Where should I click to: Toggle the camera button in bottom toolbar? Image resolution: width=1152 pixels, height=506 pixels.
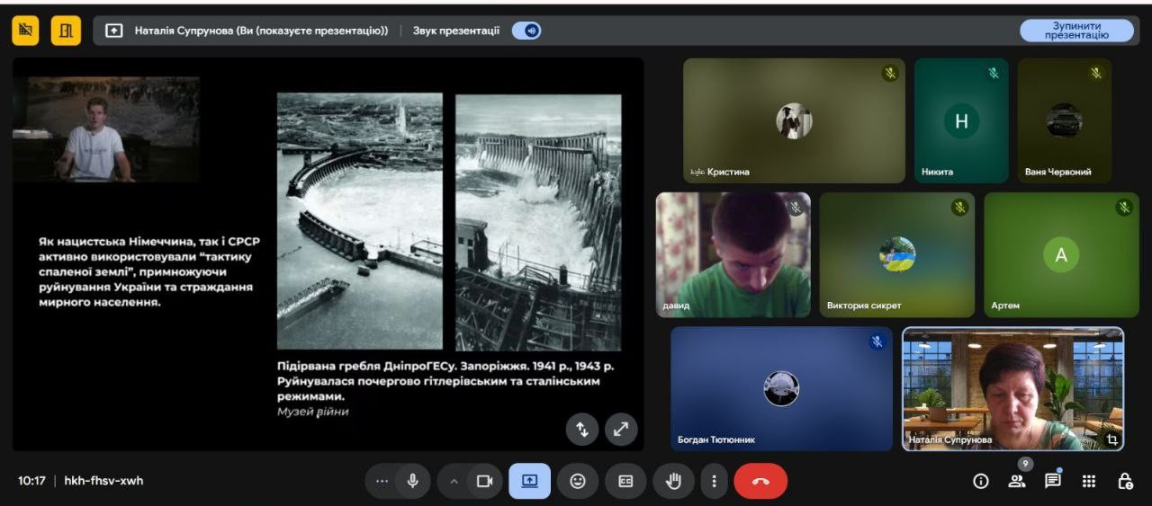[484, 481]
